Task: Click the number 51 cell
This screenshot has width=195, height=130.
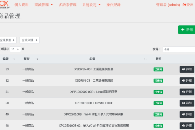Action: (x=7, y=92)
